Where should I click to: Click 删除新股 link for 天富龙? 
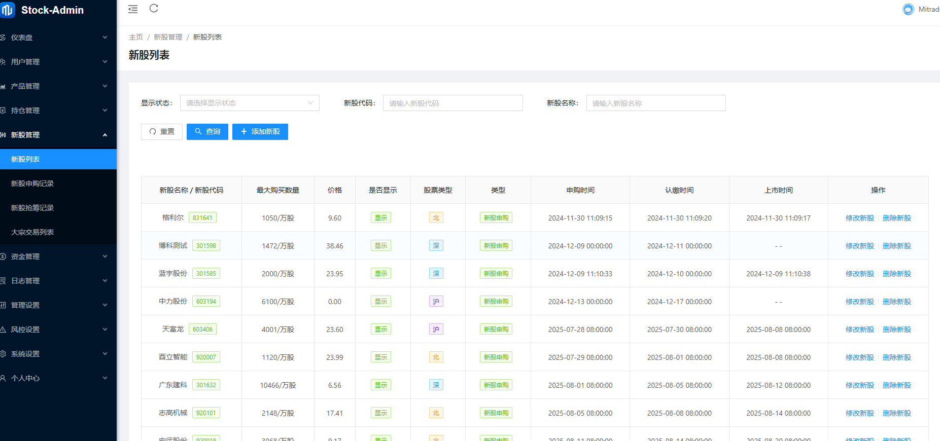pos(896,329)
